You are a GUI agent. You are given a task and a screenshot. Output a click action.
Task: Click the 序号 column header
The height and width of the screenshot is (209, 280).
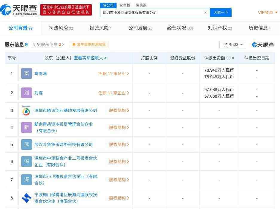click(12, 58)
